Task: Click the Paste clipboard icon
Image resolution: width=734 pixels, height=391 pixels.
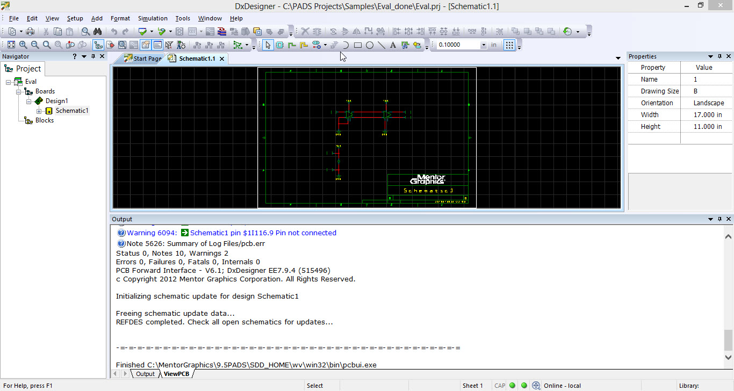Action: [69, 32]
